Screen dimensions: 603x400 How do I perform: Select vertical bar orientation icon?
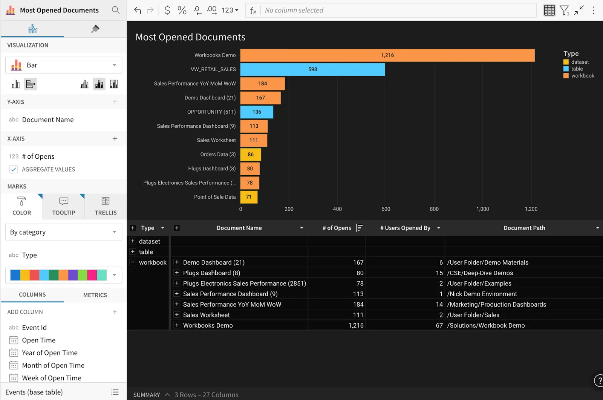pyautogui.click(x=15, y=84)
